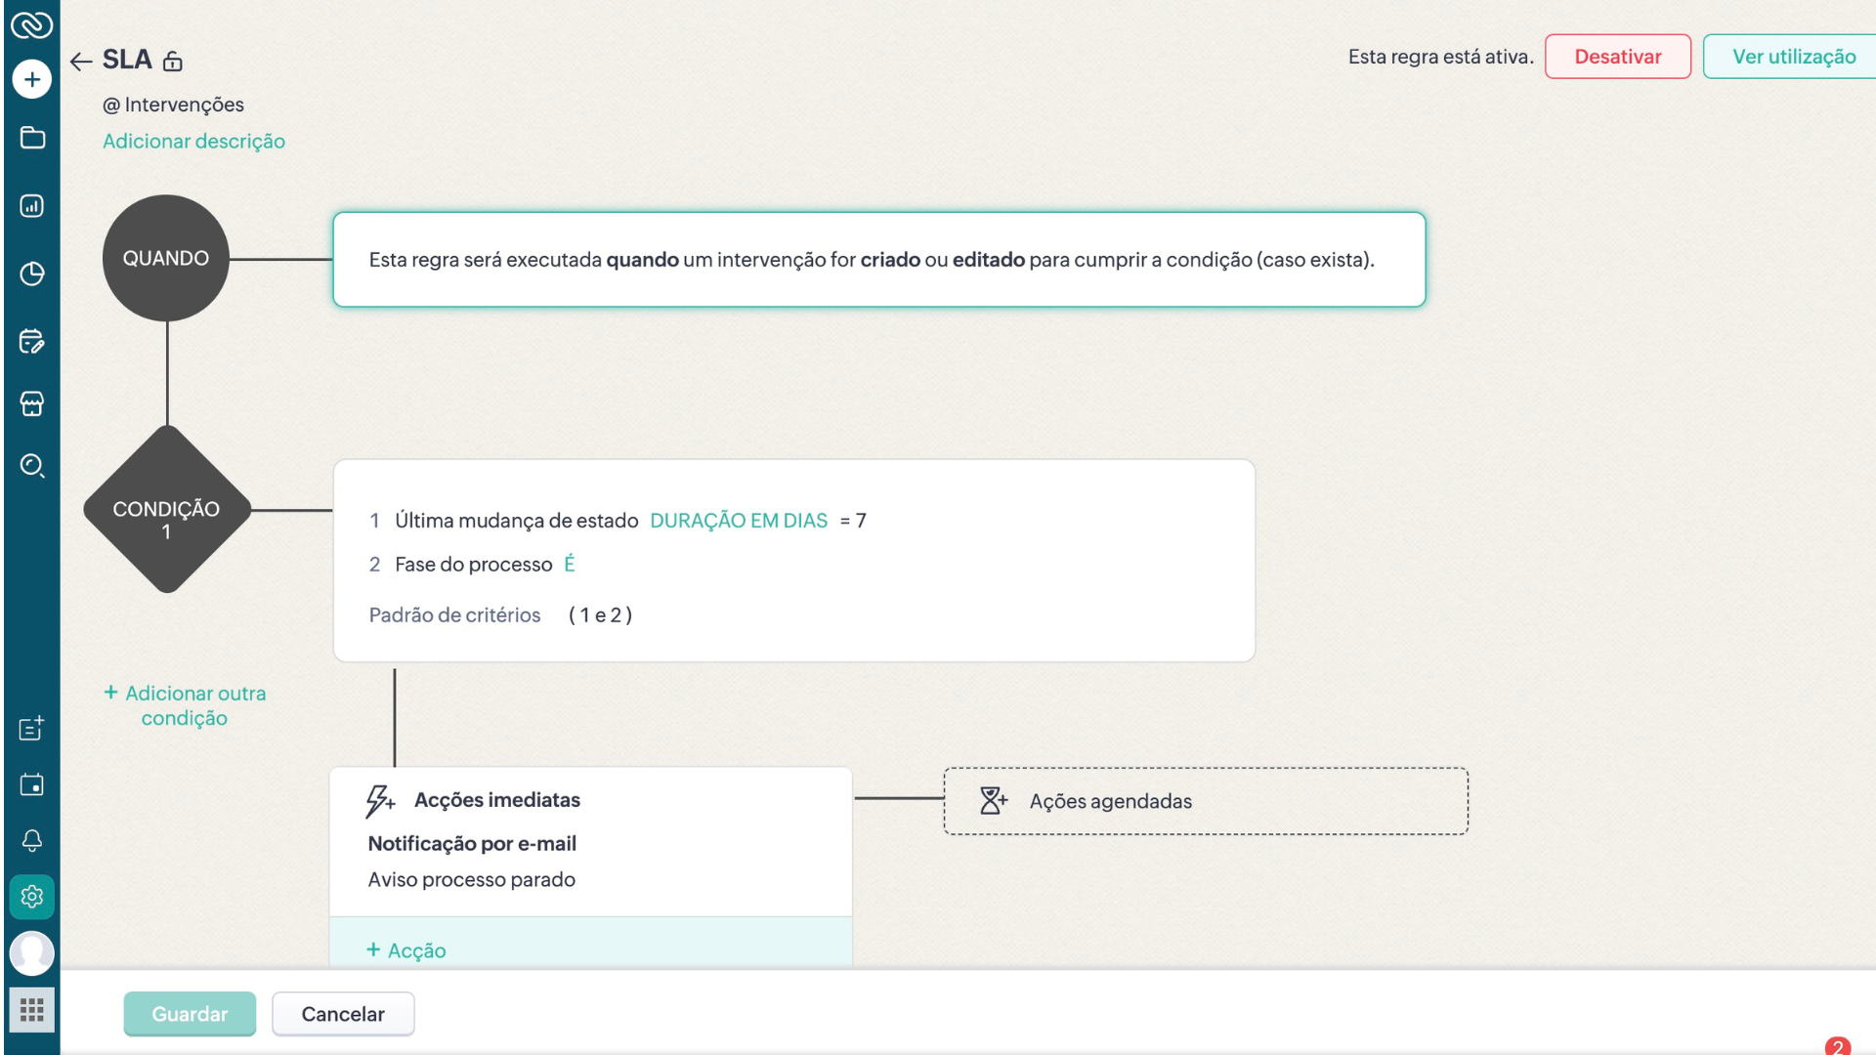This screenshot has height=1055, width=1876.
Task: Click the lock icon beside SLA title
Action: [x=173, y=62]
